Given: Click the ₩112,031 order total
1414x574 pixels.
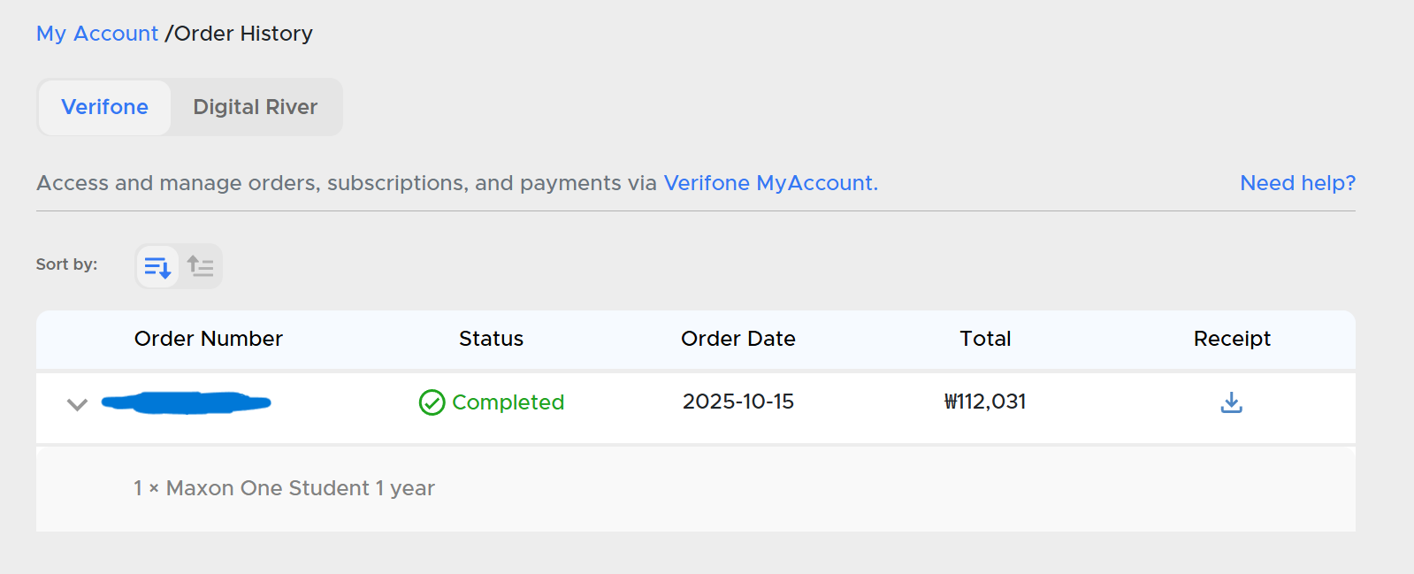Looking at the screenshot, I should 985,402.
